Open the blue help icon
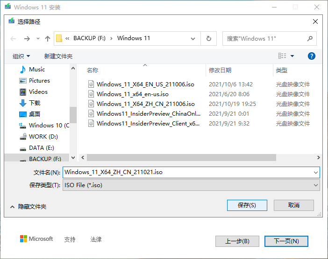Viewport: 328px width, 259px height. click(x=312, y=56)
